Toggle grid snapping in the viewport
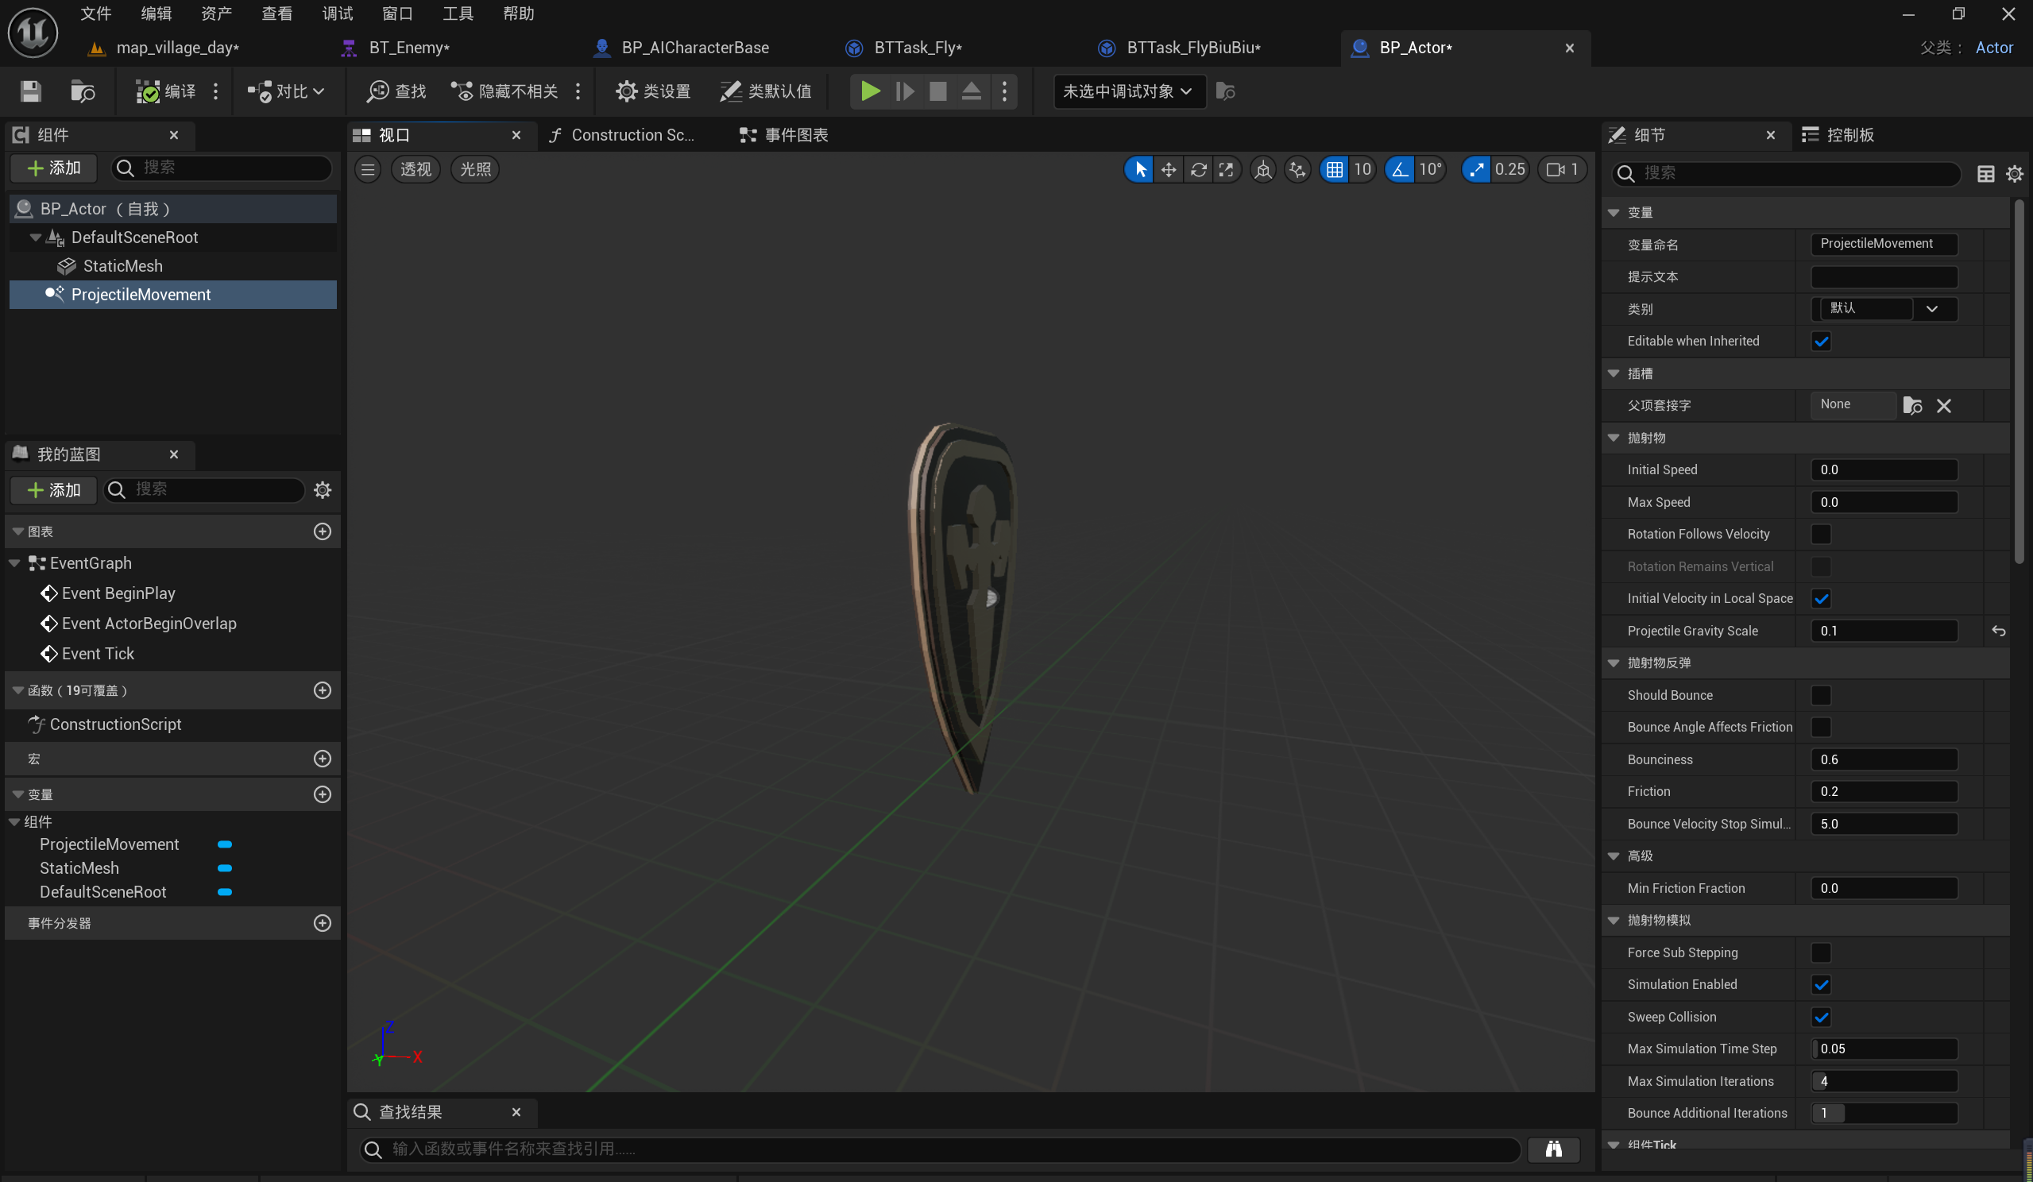Viewport: 2033px width, 1182px height. pos(1335,169)
